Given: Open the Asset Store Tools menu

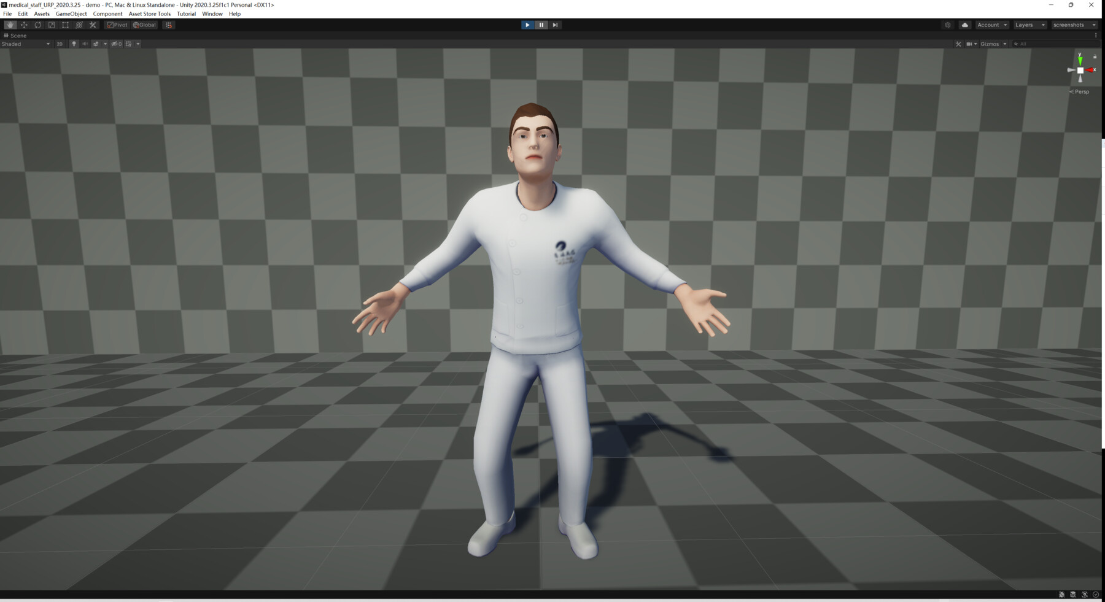Looking at the screenshot, I should (x=150, y=14).
